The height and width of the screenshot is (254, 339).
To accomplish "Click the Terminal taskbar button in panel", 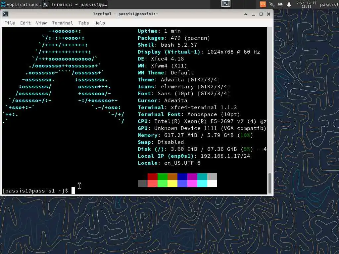I will click(x=75, y=4).
